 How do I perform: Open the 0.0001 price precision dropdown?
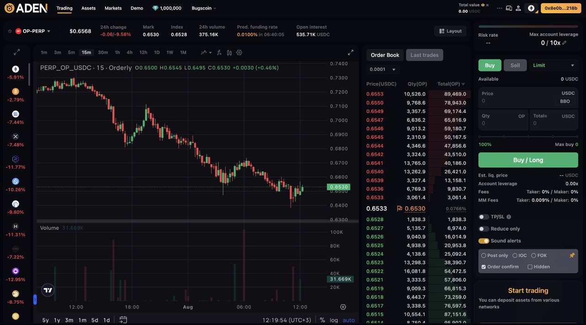383,69
